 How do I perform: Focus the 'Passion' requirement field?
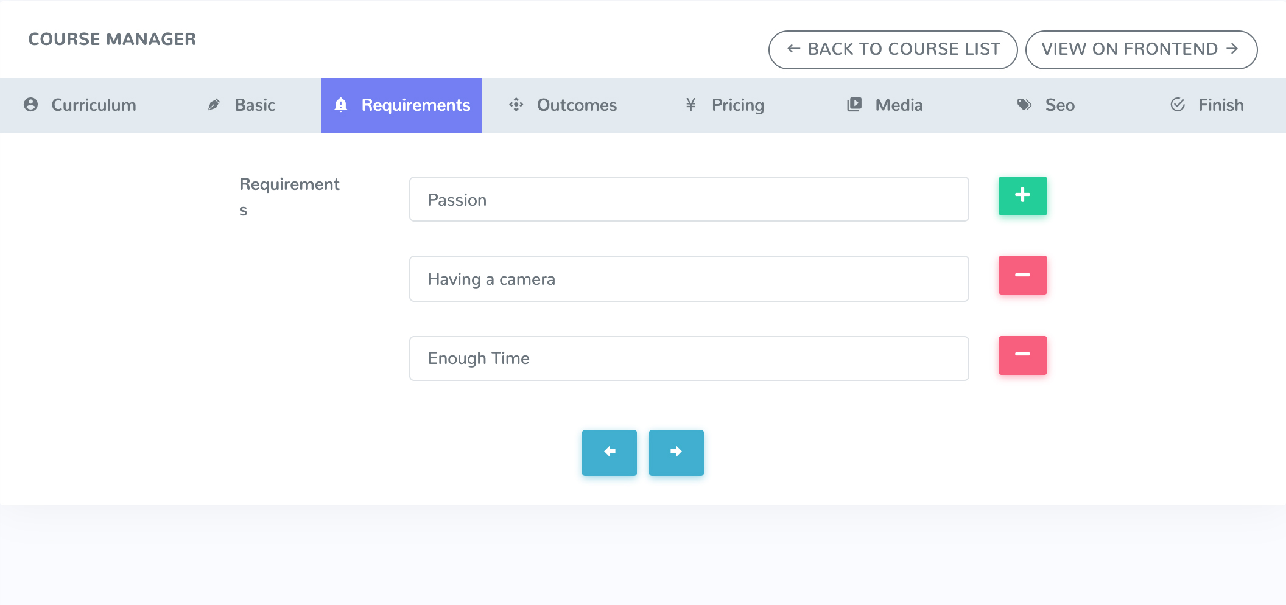tap(689, 200)
